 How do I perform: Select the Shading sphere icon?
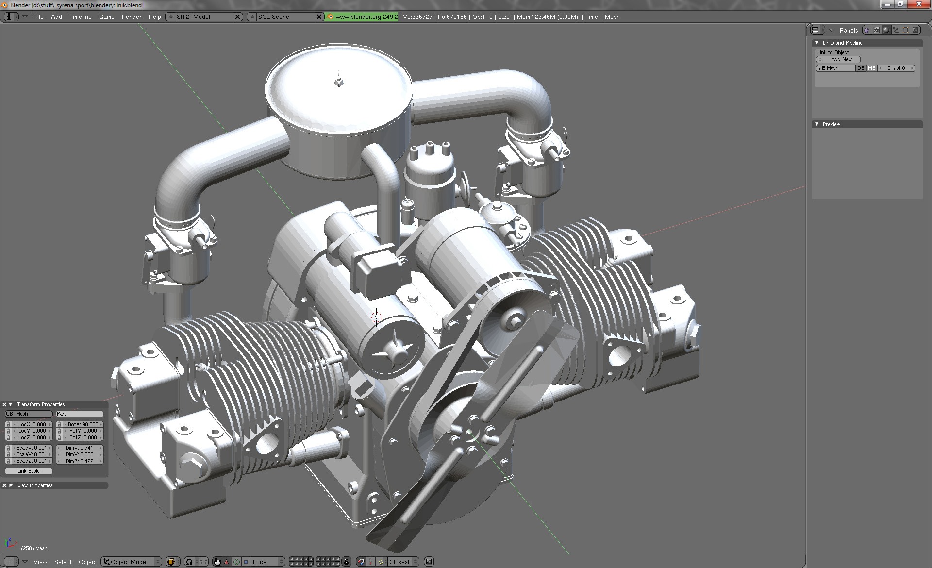[886, 30]
